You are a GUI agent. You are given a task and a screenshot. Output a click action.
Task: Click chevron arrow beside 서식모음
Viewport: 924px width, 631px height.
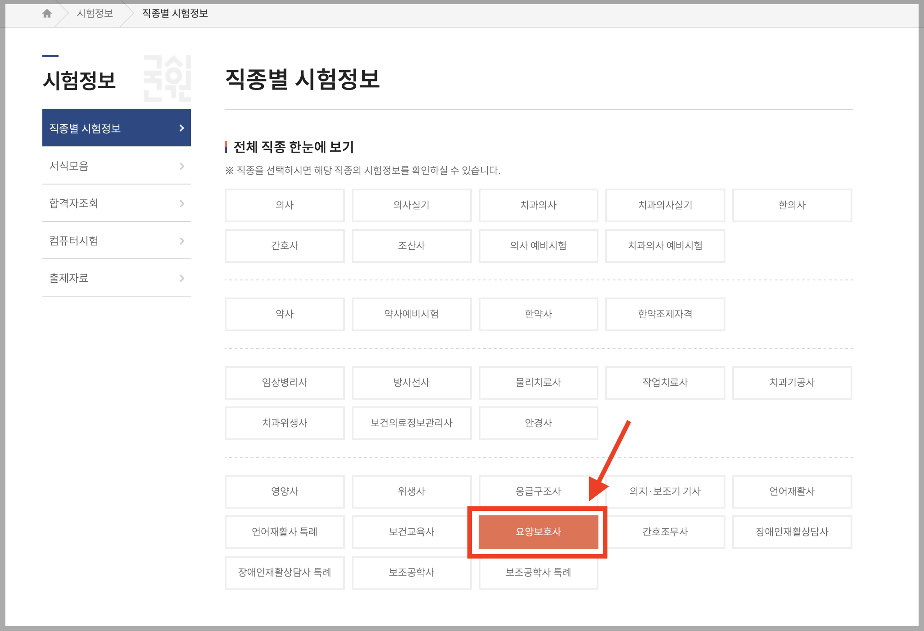182,166
